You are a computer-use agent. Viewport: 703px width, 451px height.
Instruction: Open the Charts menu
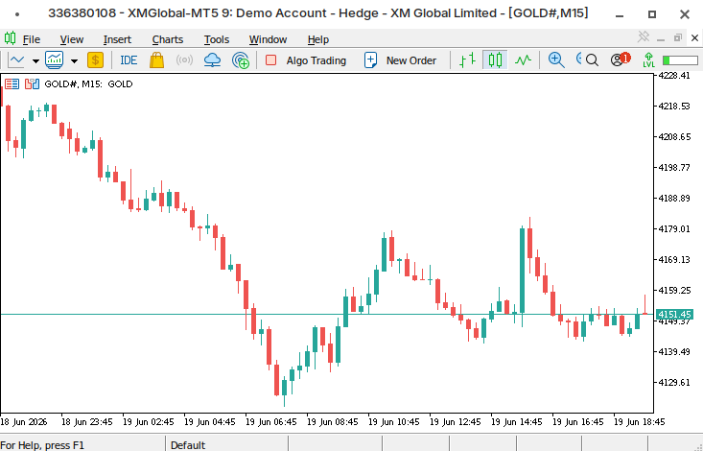[x=168, y=39]
